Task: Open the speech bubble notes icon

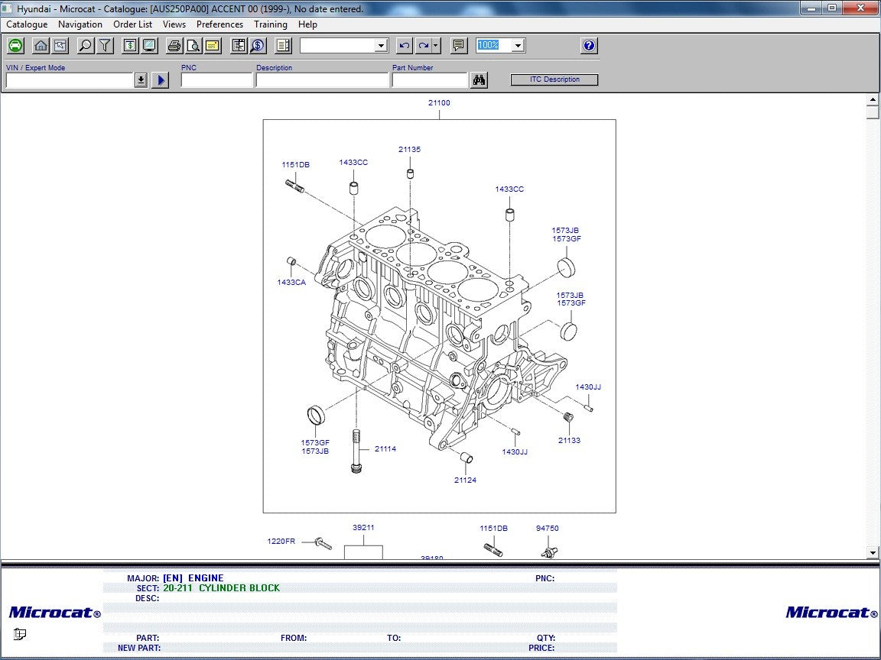Action: [459, 46]
